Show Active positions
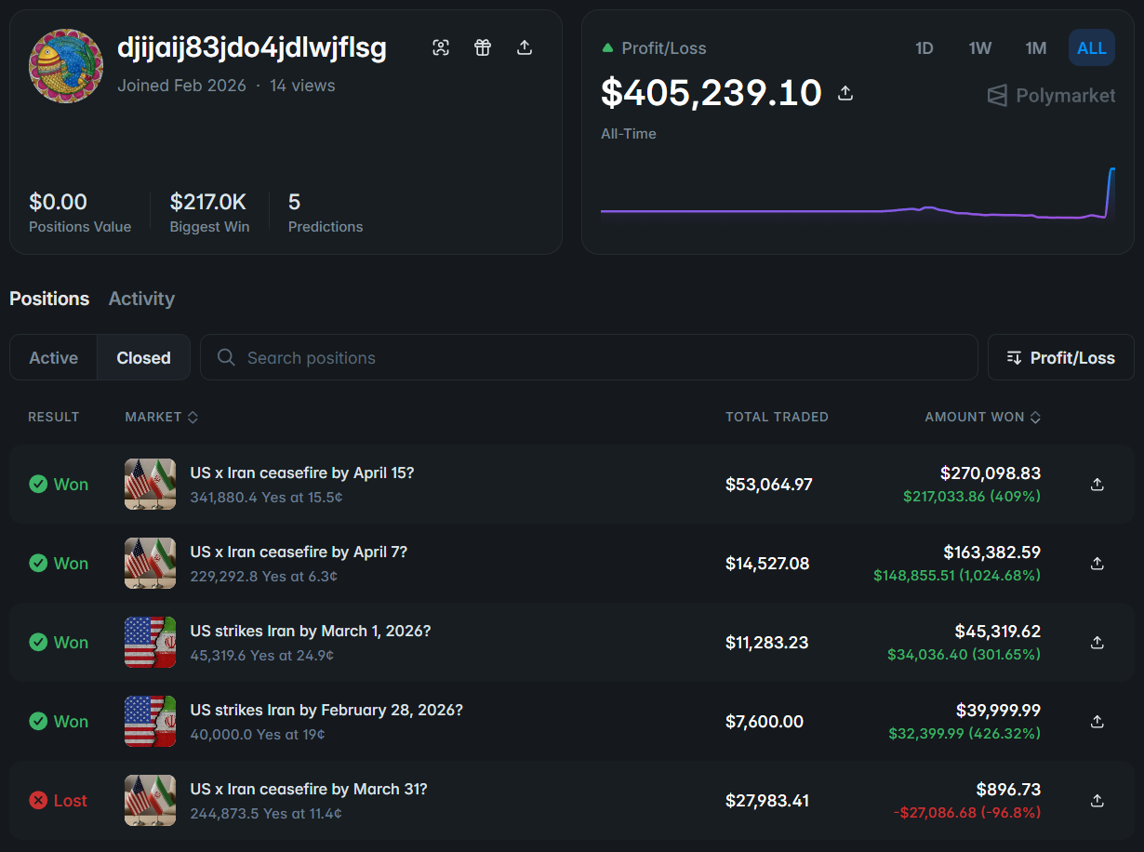 click(54, 358)
